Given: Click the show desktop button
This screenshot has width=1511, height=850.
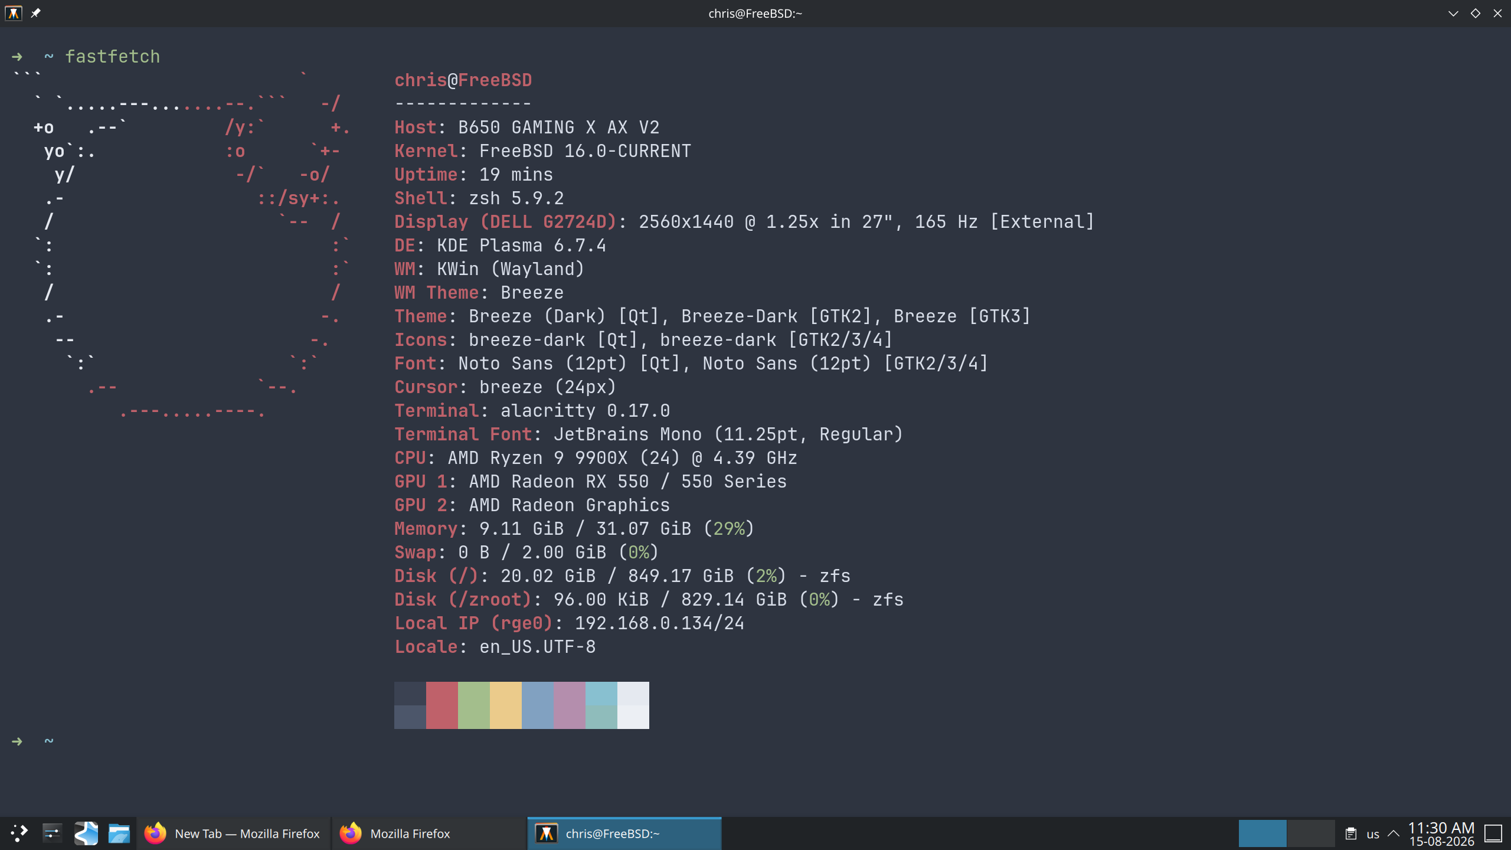Looking at the screenshot, I should tap(1493, 833).
